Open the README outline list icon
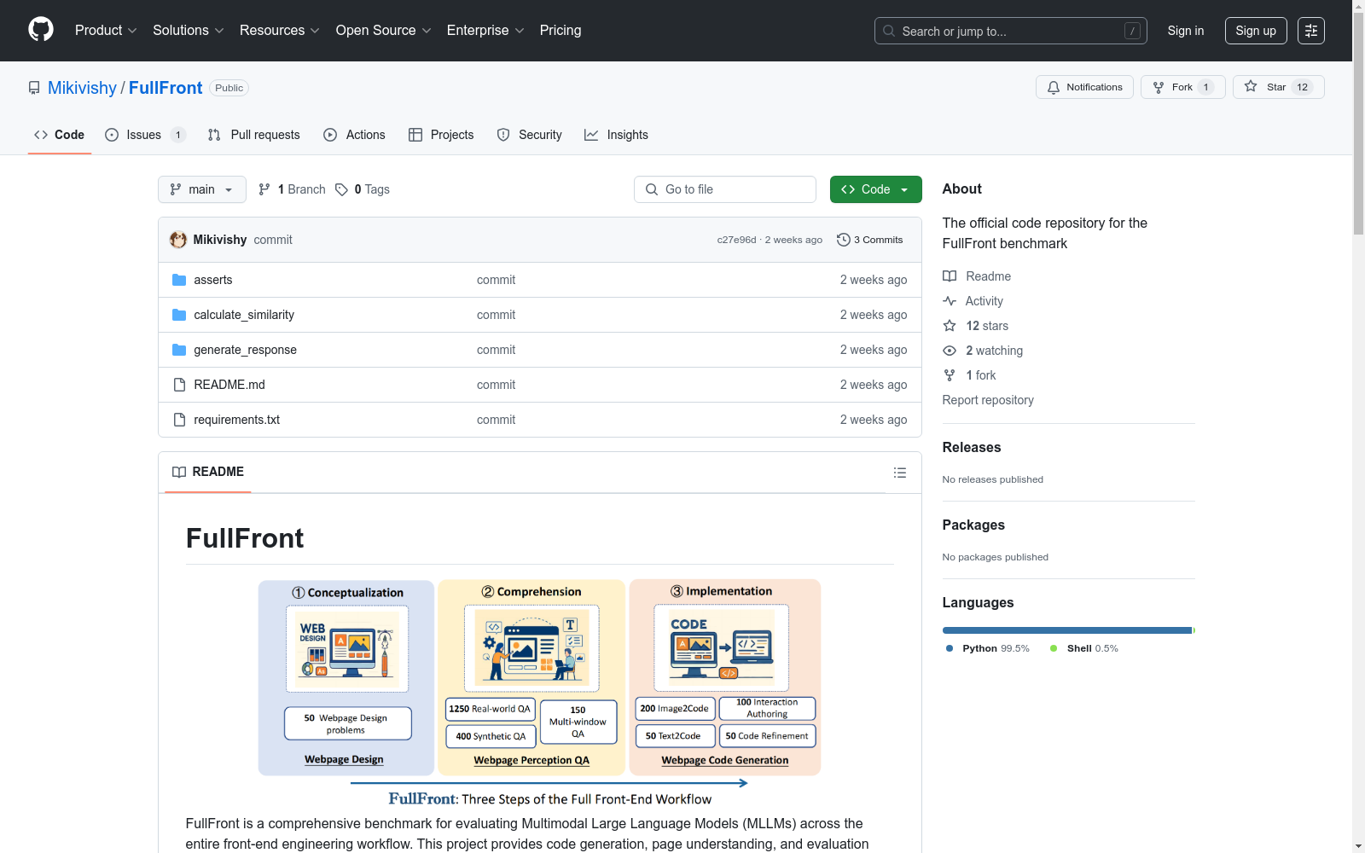This screenshot has width=1365, height=853. 900,473
